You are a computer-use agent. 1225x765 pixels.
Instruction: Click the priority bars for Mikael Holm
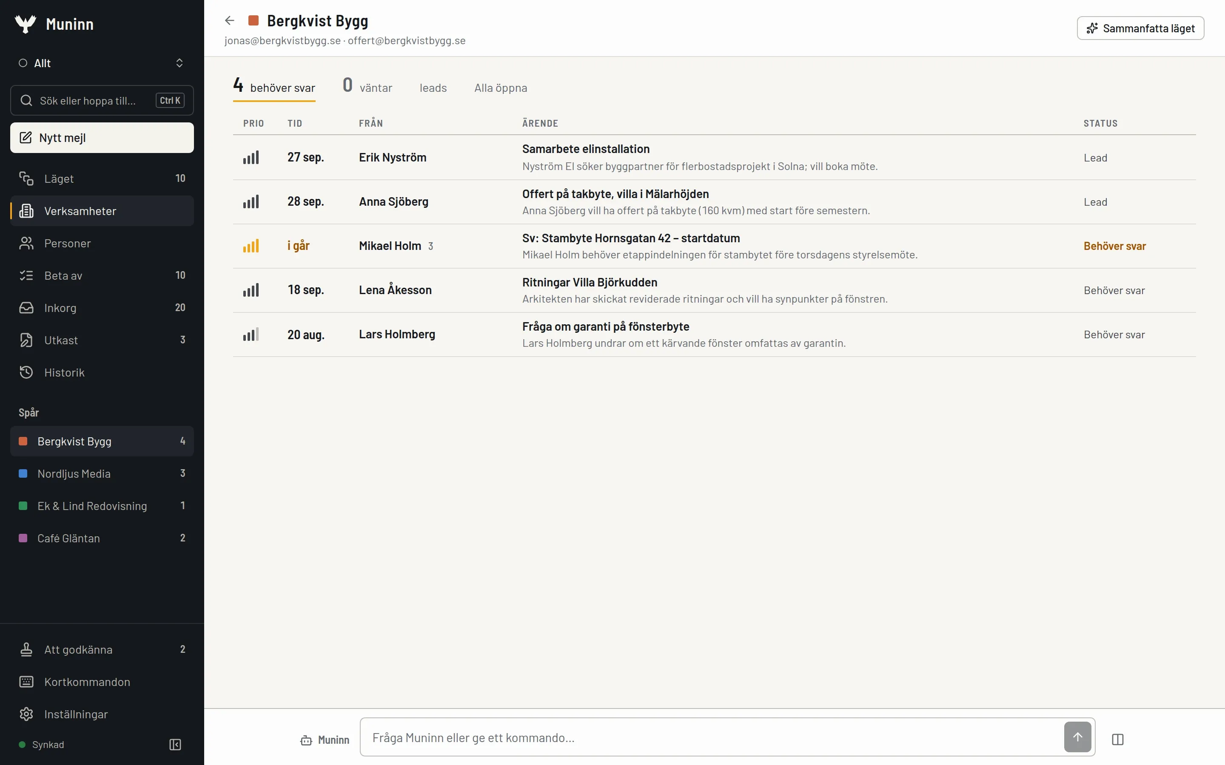pos(251,246)
